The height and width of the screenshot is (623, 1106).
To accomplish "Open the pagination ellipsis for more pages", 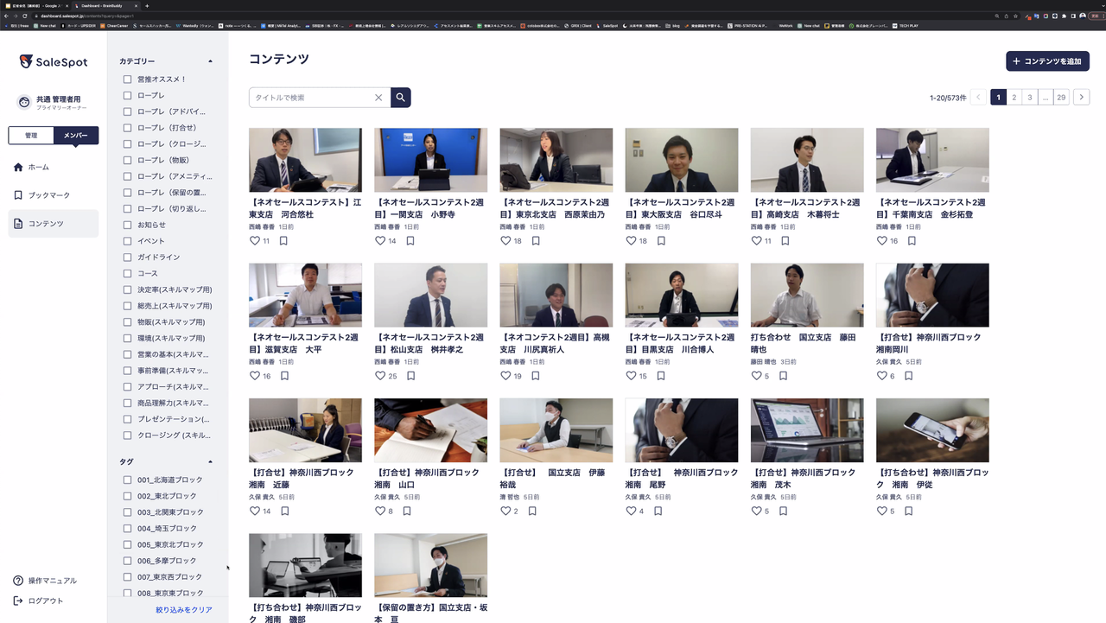I will tap(1046, 98).
